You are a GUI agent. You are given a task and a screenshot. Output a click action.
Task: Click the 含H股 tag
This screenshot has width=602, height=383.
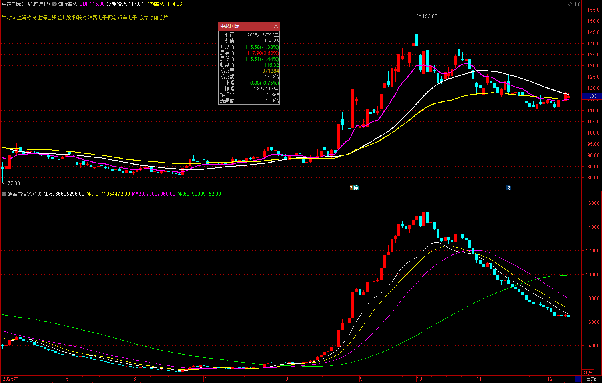click(x=64, y=17)
